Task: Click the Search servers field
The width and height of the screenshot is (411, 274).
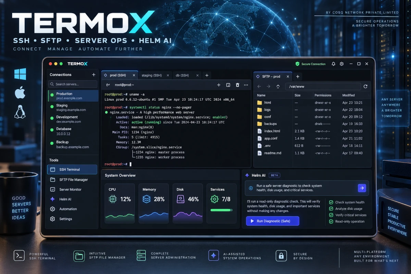Action: pos(73,84)
